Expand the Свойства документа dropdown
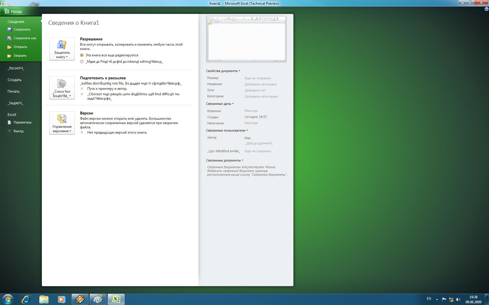This screenshot has height=305, width=489. pos(223,71)
